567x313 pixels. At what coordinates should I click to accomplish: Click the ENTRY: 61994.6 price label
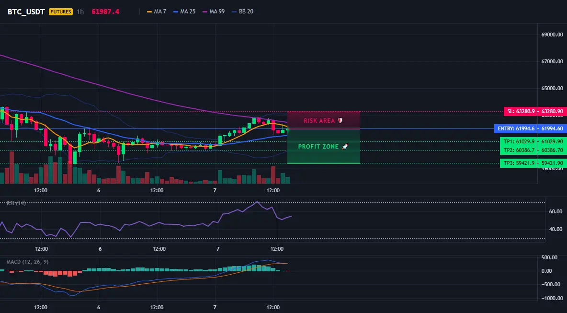click(516, 128)
